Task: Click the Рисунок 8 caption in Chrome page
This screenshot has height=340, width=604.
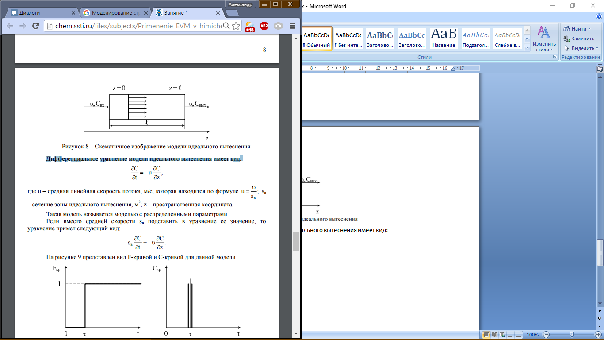Action: [156, 146]
